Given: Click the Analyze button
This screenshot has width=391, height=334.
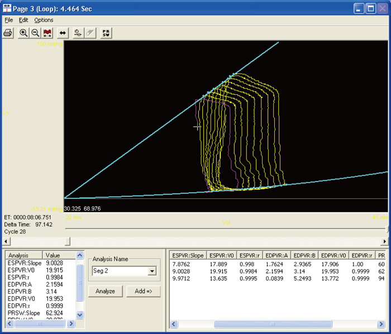Looking at the screenshot, I should coord(106,291).
